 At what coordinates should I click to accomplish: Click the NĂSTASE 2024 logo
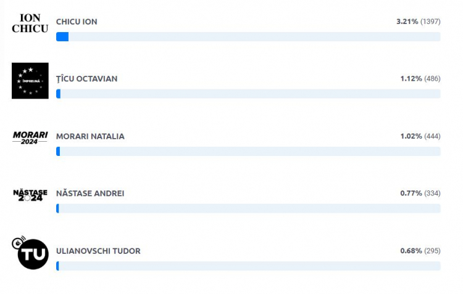(30, 195)
